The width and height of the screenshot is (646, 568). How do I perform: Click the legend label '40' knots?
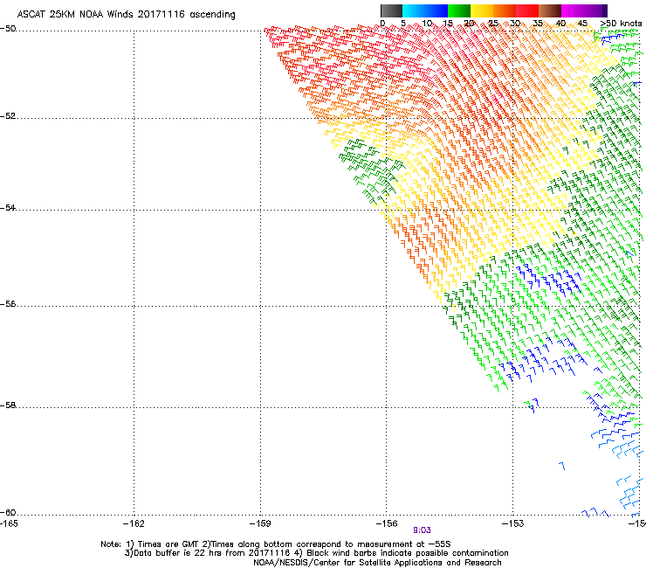click(560, 24)
